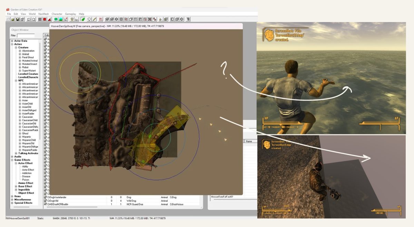414x227 pixels.
Task: Click the Help menu
Action: coord(81,14)
